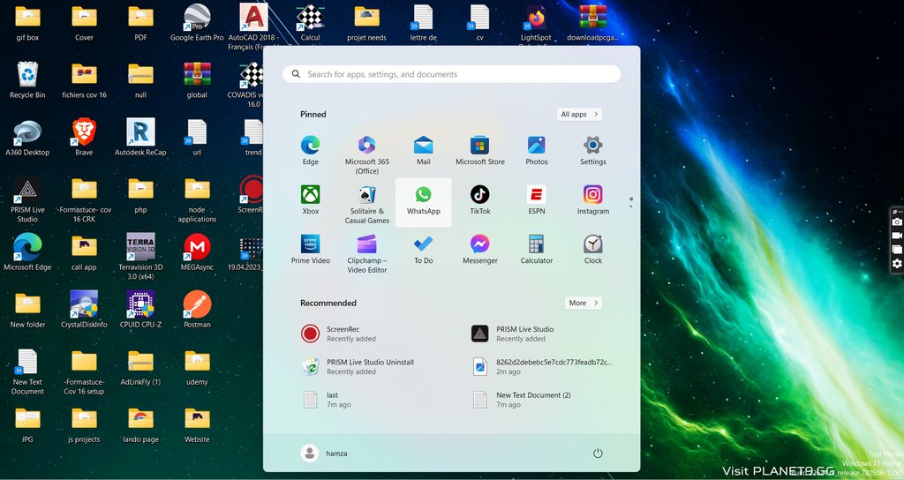Select the gif box folder
The width and height of the screenshot is (904, 480).
pyautogui.click(x=27, y=22)
